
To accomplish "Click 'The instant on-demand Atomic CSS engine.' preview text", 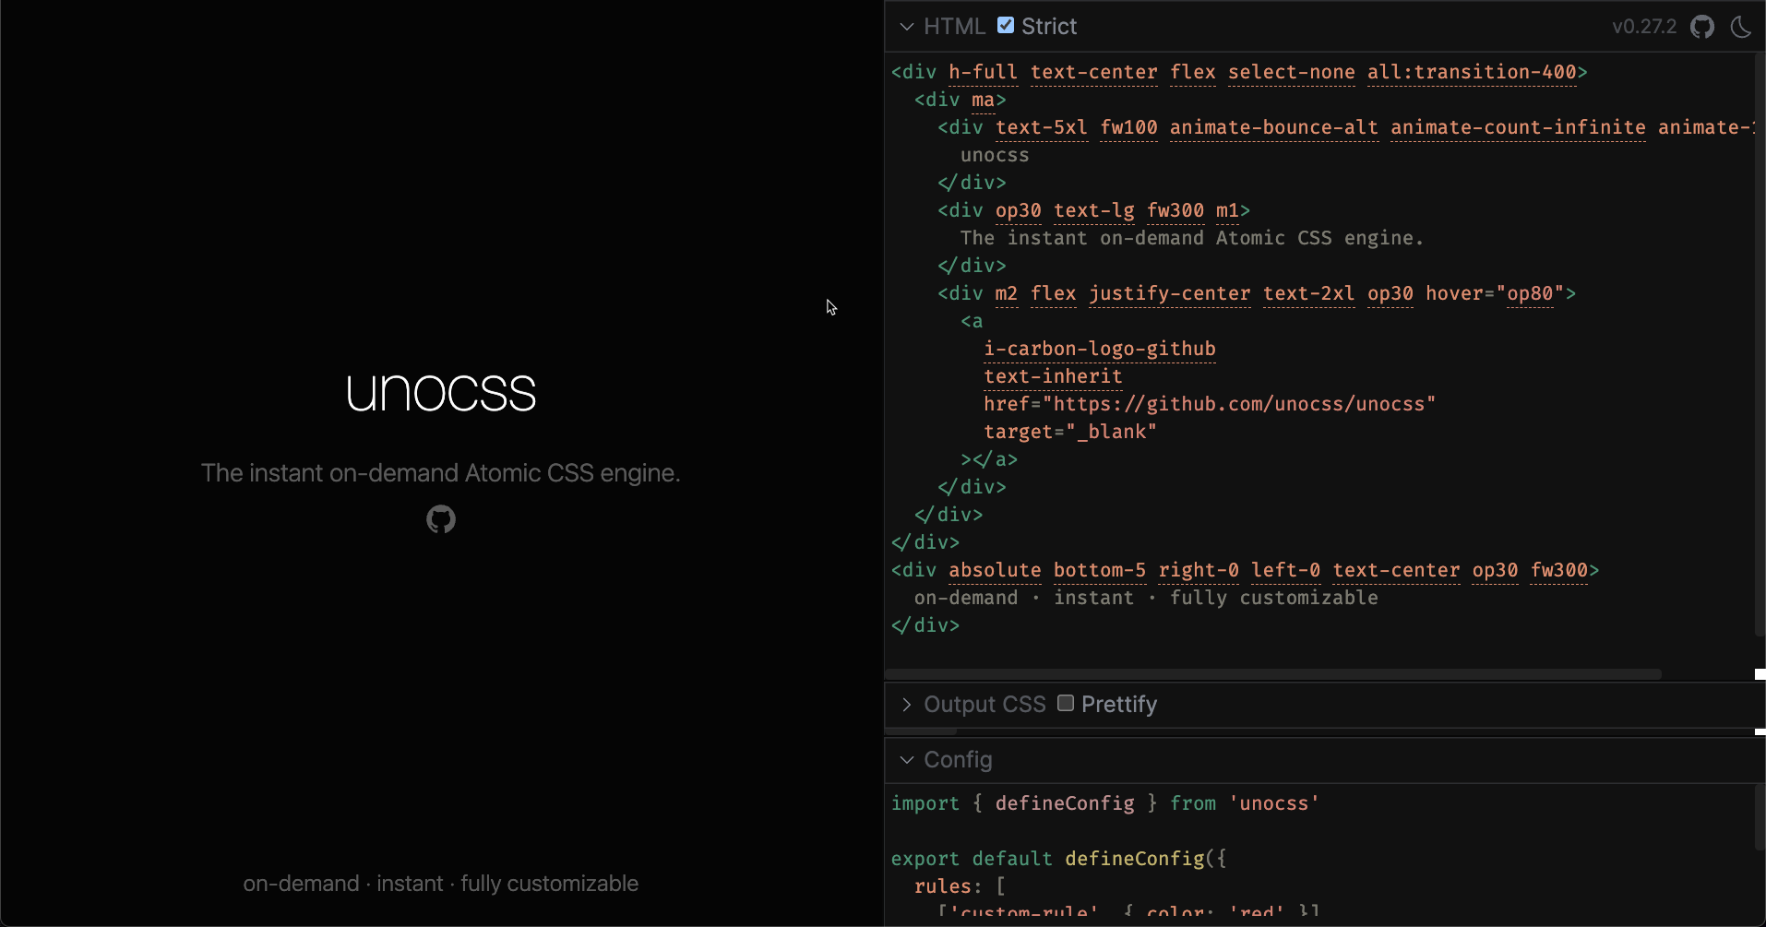I will (x=441, y=473).
